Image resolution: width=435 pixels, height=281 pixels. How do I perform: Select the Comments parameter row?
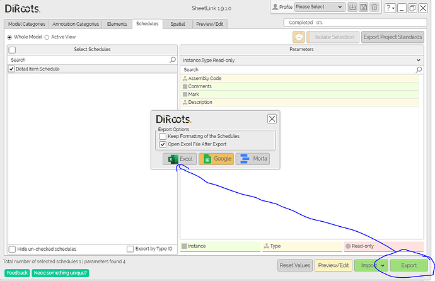[300, 86]
